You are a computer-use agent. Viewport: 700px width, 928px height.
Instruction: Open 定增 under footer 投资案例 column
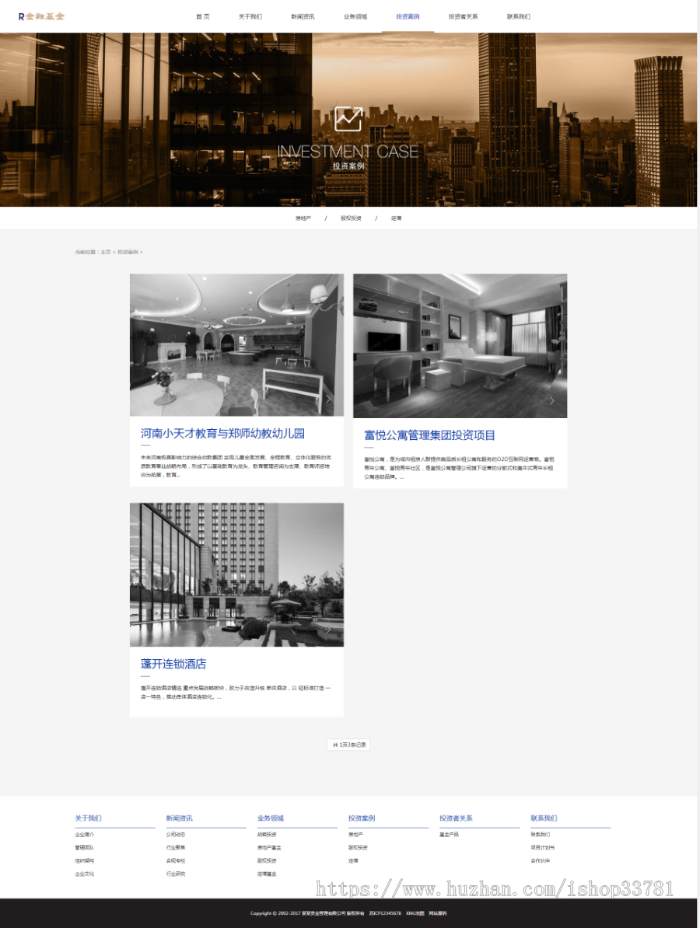(x=354, y=860)
